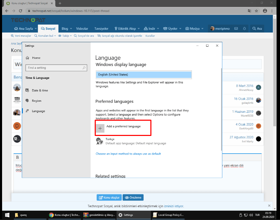Open the Ara search button
This screenshot has width=280, height=220.
[257, 29]
